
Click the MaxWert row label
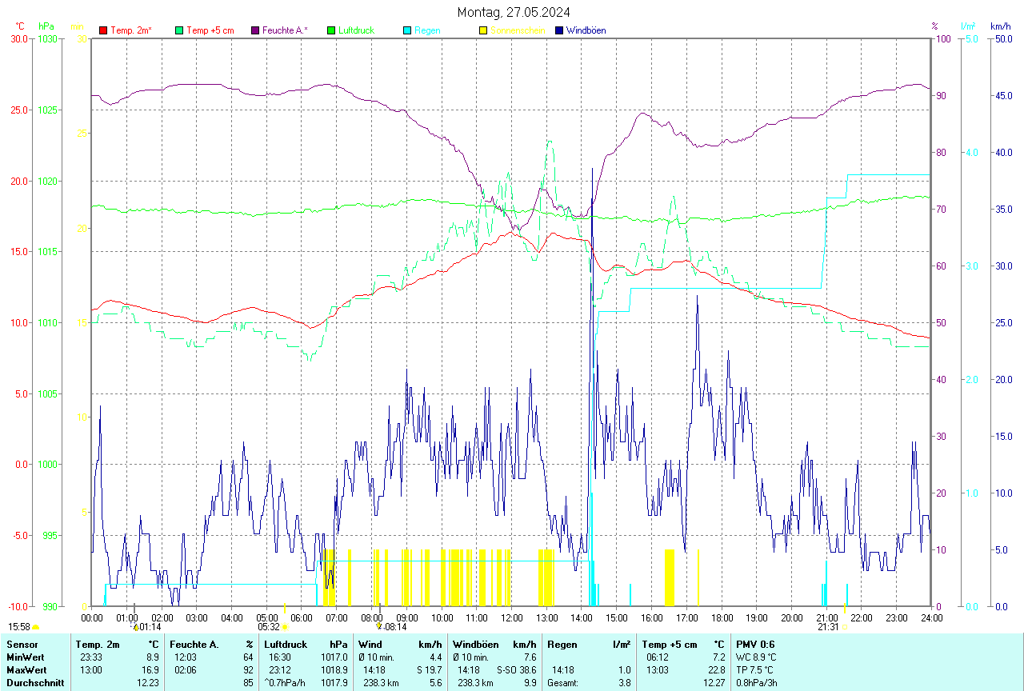click(26, 670)
